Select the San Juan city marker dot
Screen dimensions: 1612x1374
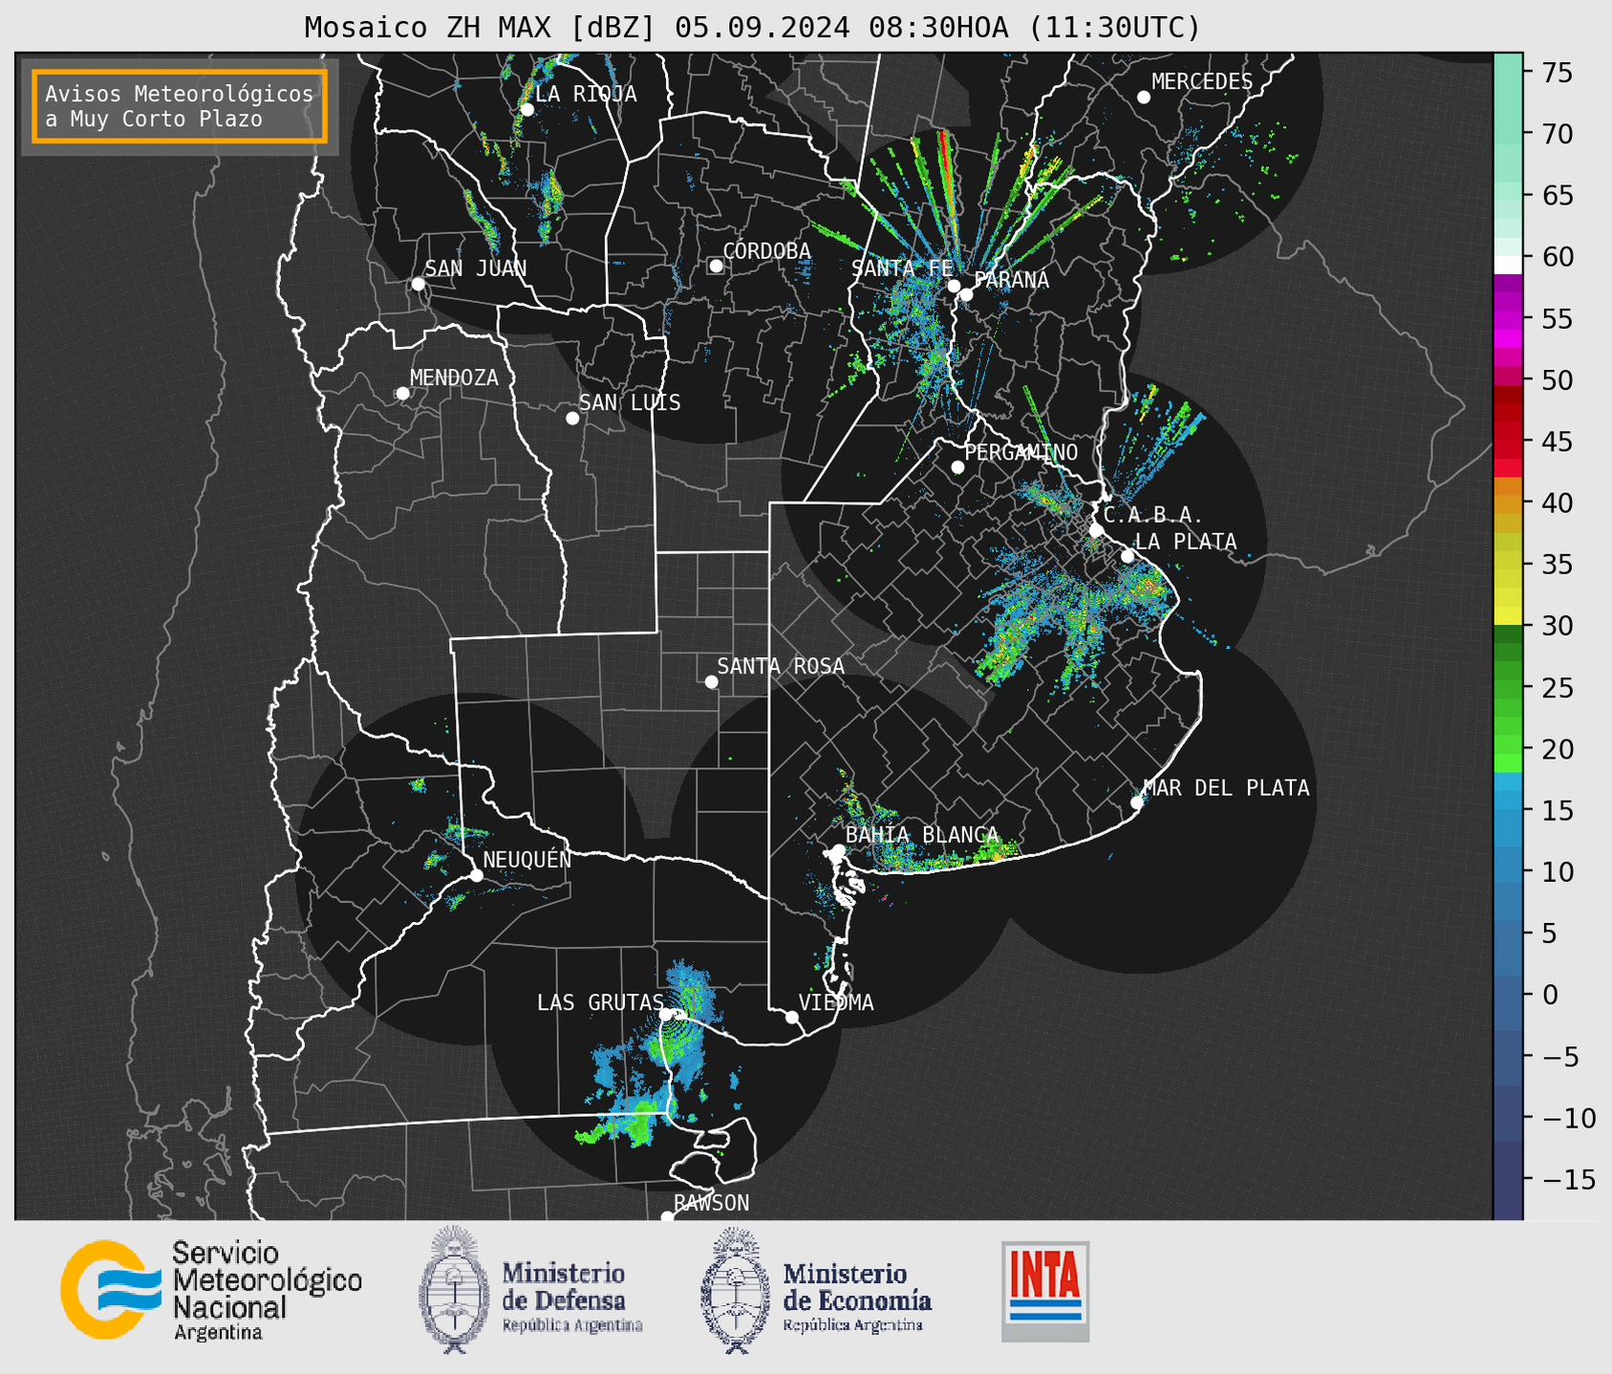(x=418, y=284)
